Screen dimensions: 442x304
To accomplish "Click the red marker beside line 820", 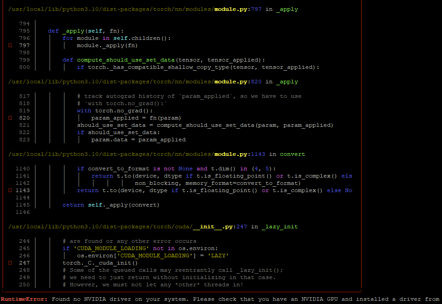I will [10, 118].
